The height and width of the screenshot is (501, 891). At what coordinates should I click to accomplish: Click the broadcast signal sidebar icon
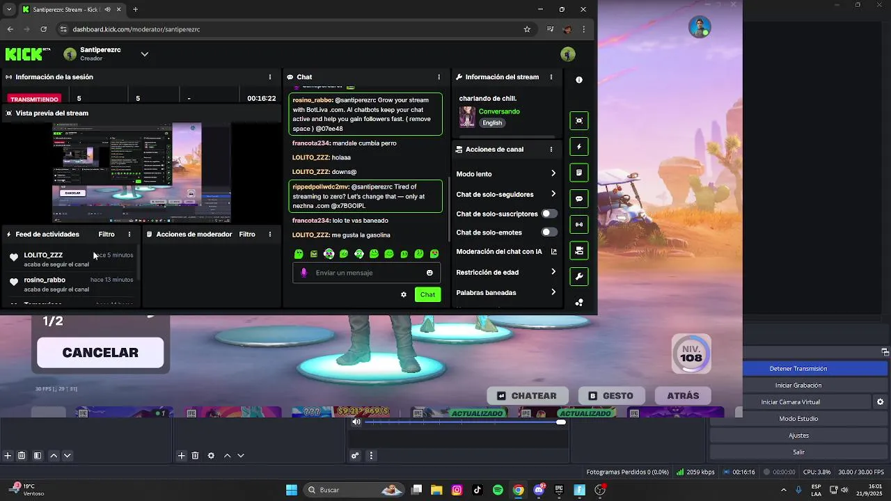(x=579, y=225)
